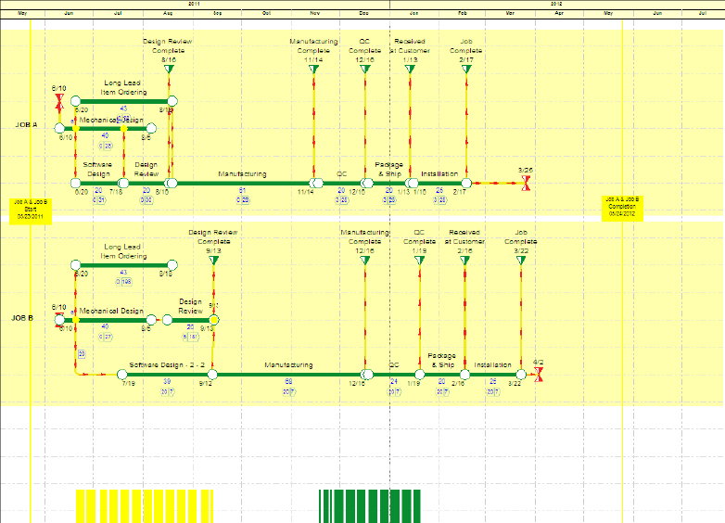This screenshot has width=725, height=523.
Task: Select Job A Package & Ship activity bar
Action: point(389,183)
